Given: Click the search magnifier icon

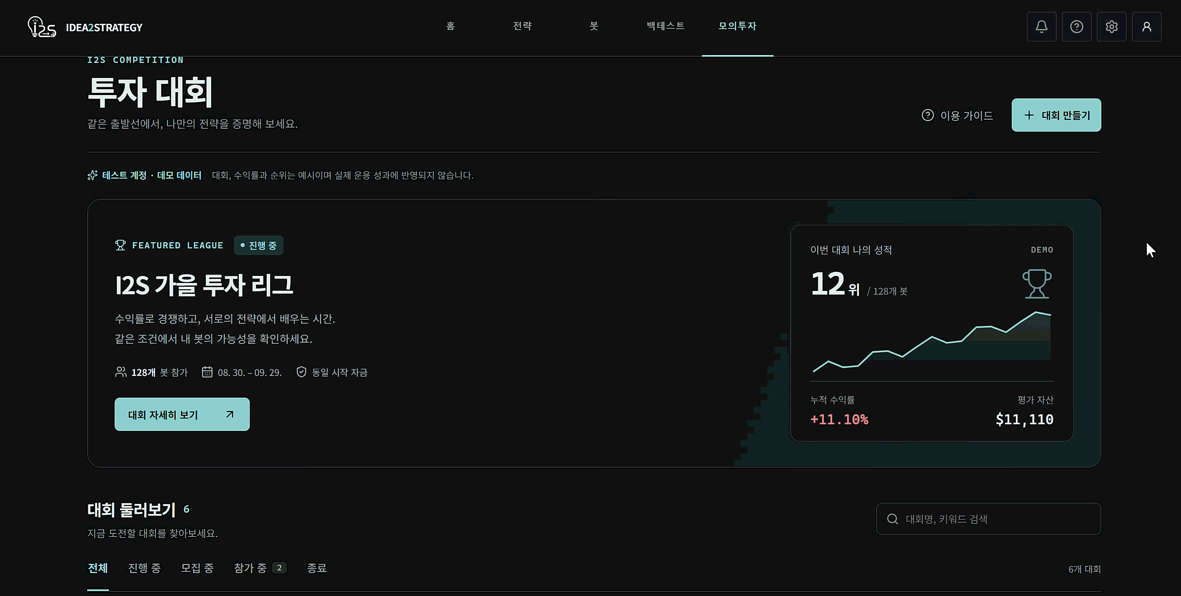Looking at the screenshot, I should [892, 518].
